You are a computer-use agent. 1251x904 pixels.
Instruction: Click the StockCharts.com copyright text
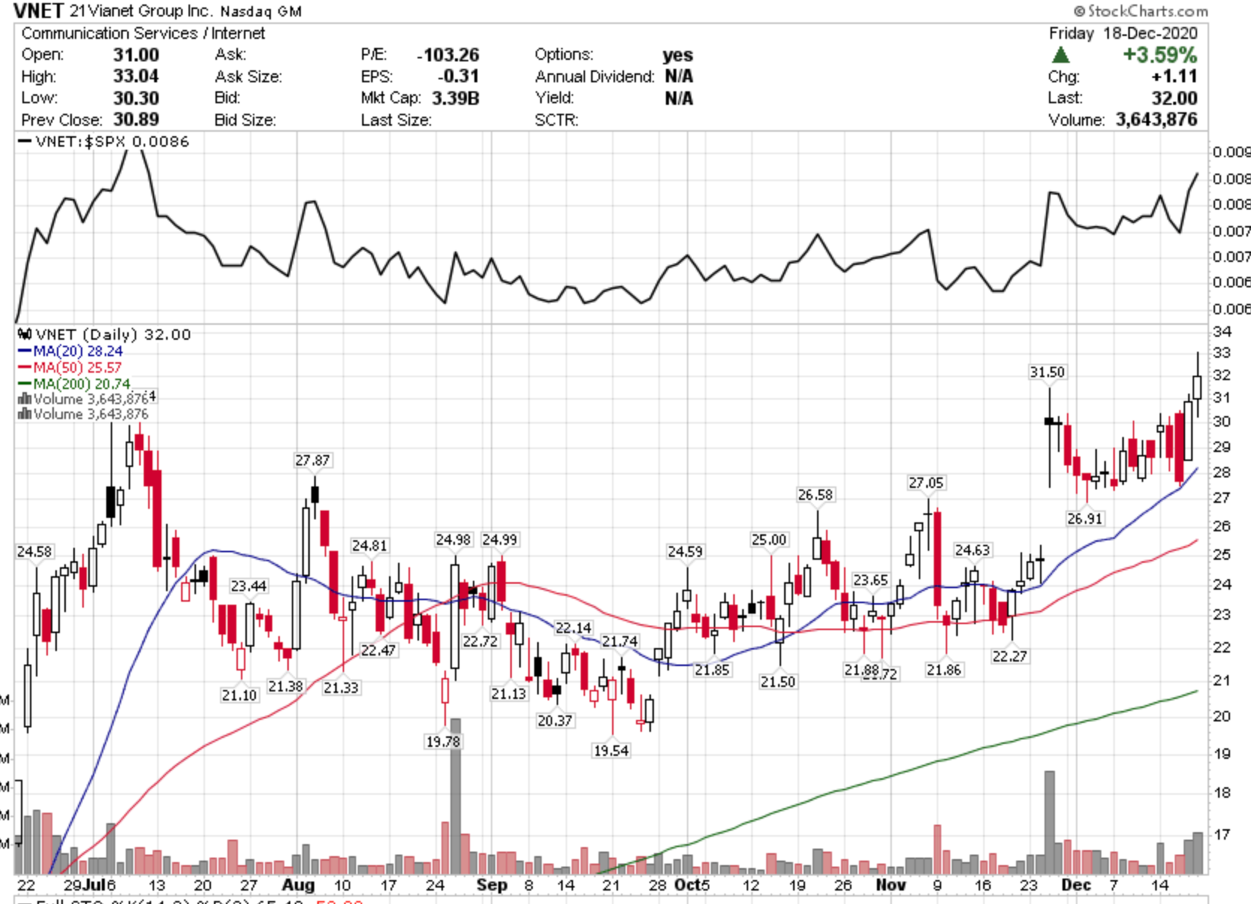click(1140, 10)
